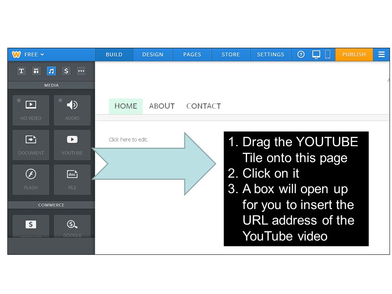Click the FILE doc tile

point(72,180)
